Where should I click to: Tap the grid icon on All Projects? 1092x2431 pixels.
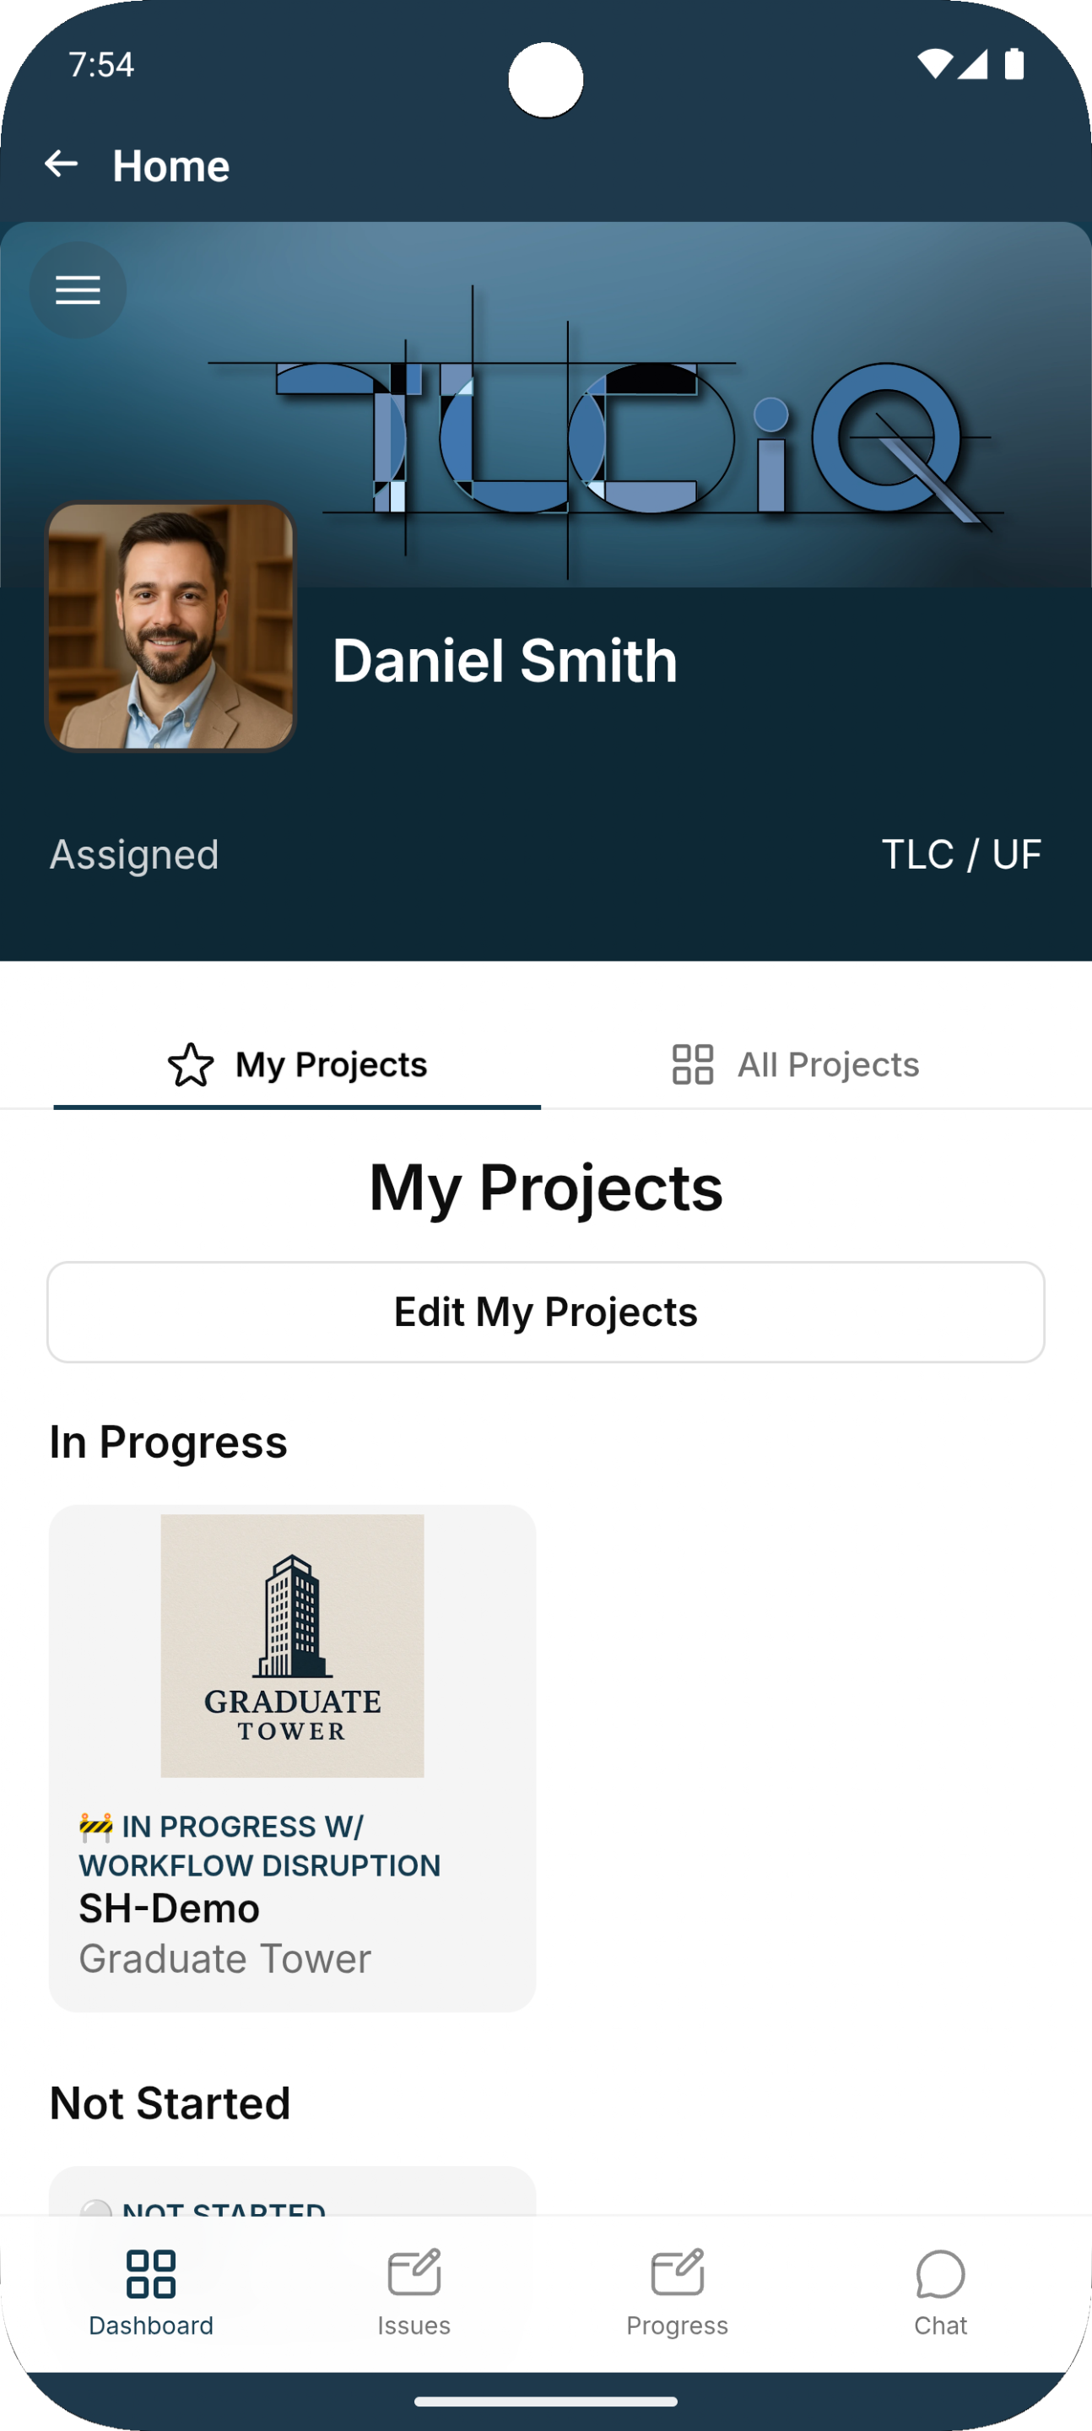point(692,1064)
